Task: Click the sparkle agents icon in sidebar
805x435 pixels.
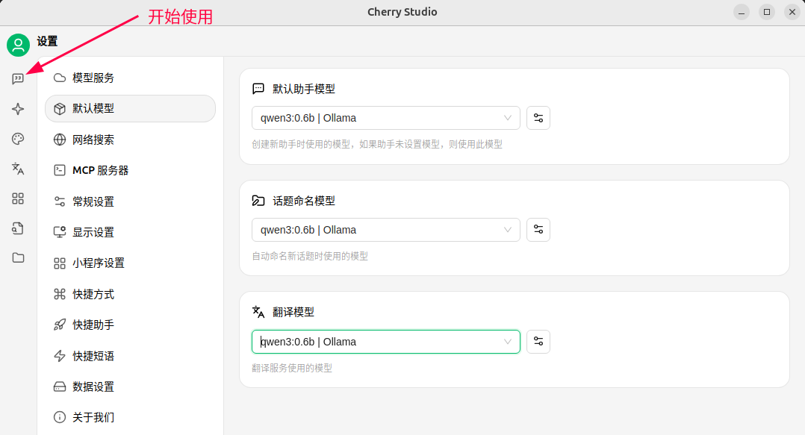Action: click(x=18, y=109)
